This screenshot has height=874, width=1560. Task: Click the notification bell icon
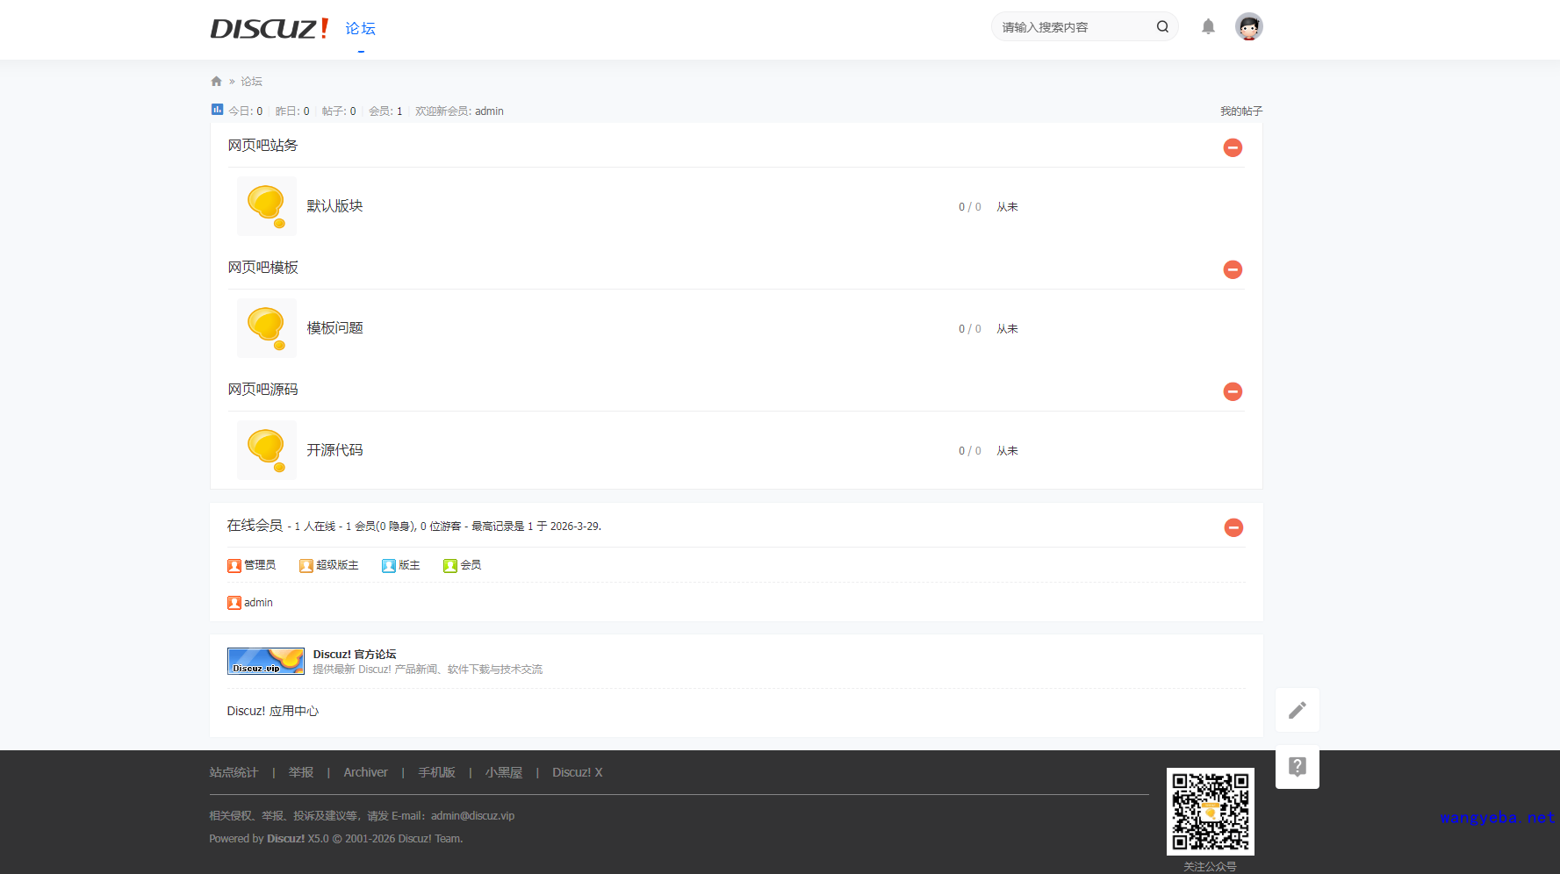(x=1208, y=27)
